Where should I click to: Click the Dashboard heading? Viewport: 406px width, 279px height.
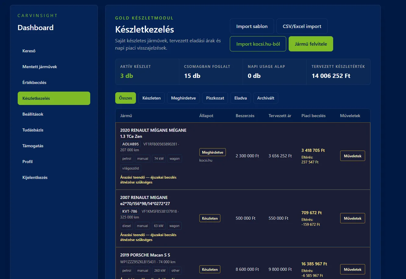pos(35,28)
